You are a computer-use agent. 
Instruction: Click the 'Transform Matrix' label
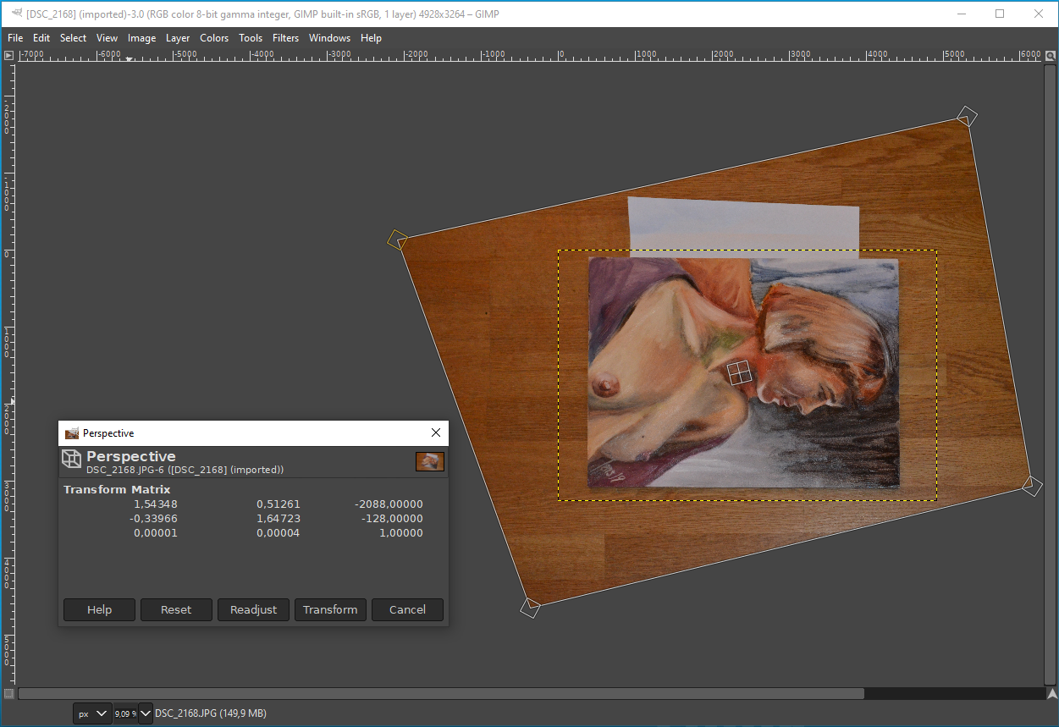117,489
